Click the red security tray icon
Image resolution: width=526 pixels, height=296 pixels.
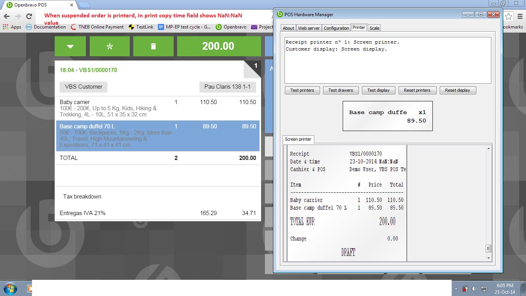(465, 289)
